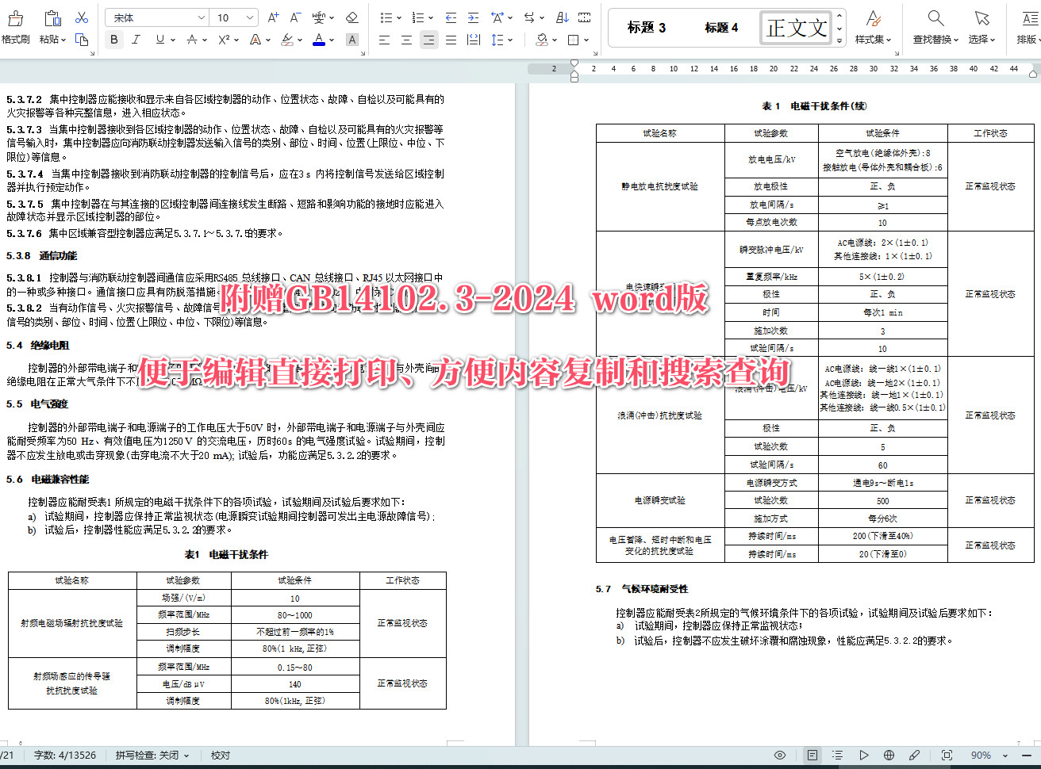Select the 标题 3 style thumbnail

pyautogui.click(x=645, y=27)
